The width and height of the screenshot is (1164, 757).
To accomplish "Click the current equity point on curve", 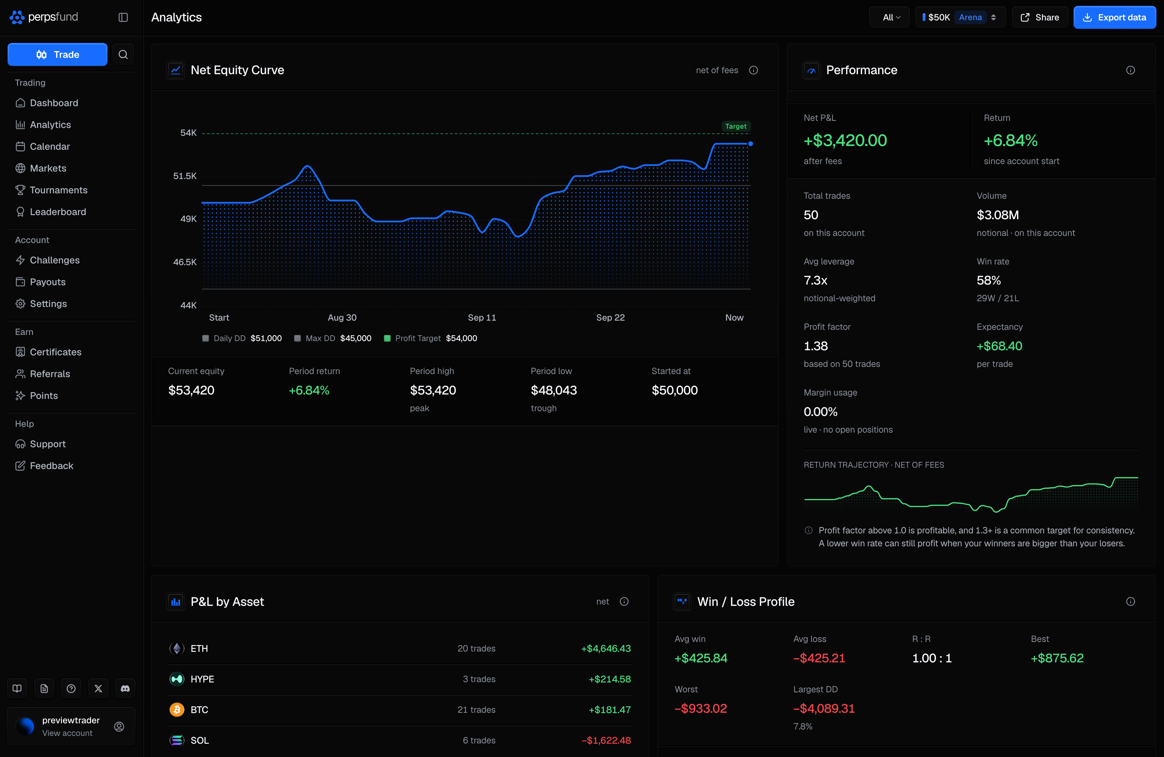I will point(750,144).
